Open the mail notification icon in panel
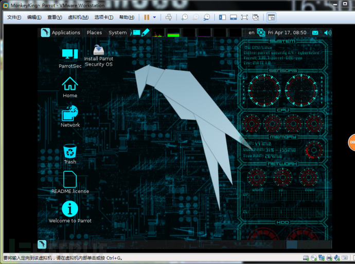The image size is (355, 264). point(315,33)
